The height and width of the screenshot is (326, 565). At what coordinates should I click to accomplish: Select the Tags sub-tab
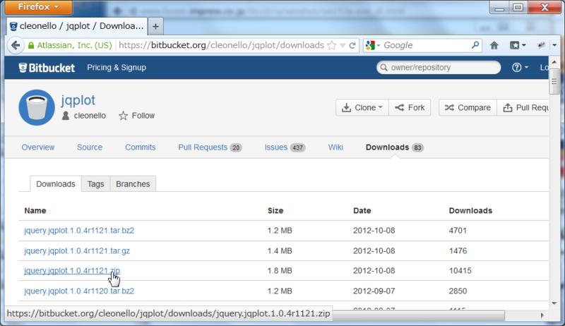[95, 184]
